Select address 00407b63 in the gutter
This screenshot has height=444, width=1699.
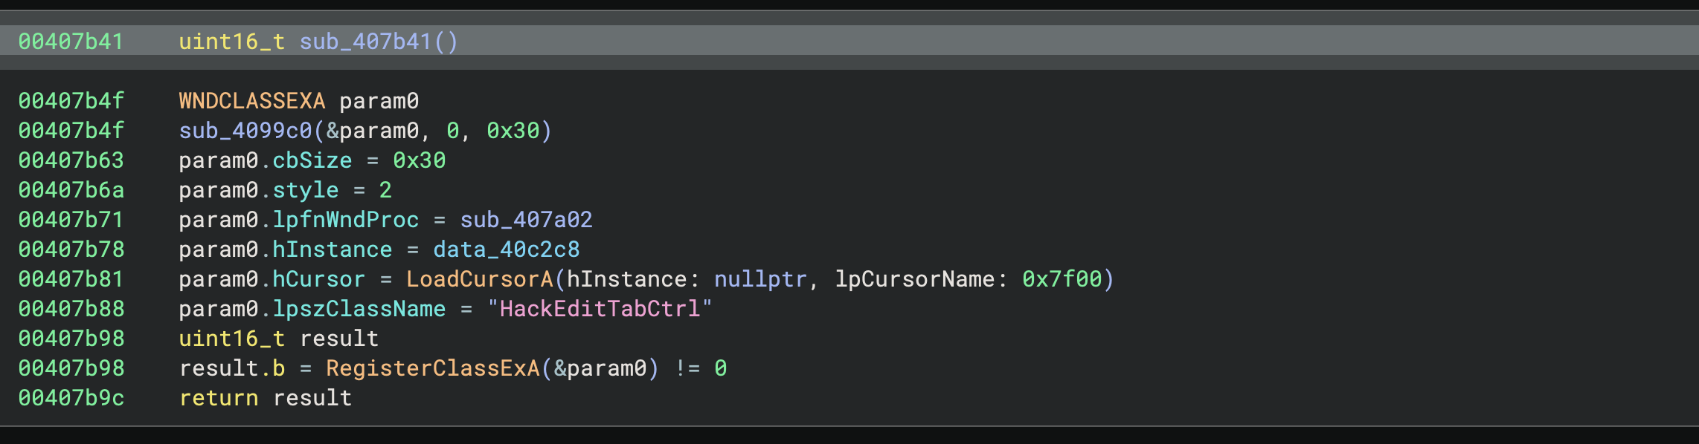coord(71,160)
